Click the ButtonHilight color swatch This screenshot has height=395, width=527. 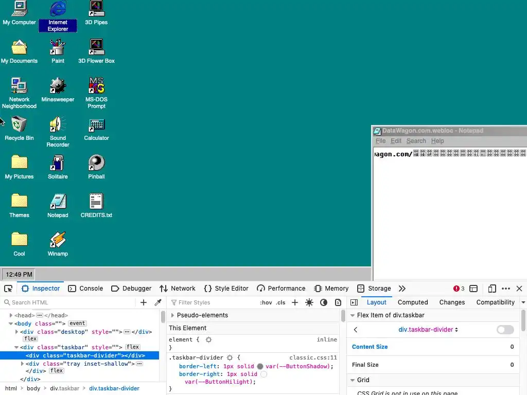pyautogui.click(x=264, y=374)
